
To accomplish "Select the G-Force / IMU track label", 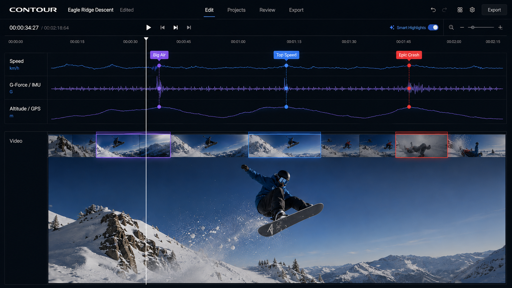I will pyautogui.click(x=25, y=85).
